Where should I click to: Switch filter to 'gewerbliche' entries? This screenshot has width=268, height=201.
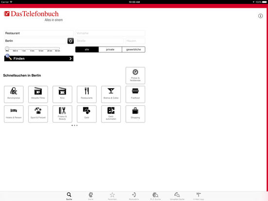134,50
